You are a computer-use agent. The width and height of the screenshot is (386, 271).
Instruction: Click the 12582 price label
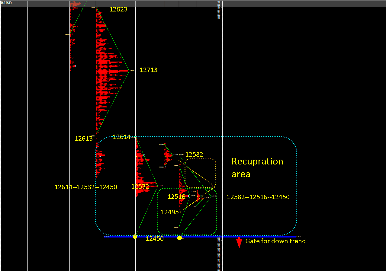pos(194,155)
